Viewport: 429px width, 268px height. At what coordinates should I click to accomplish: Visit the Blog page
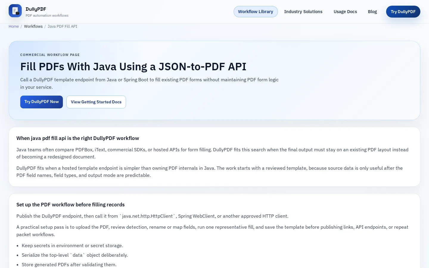(372, 12)
